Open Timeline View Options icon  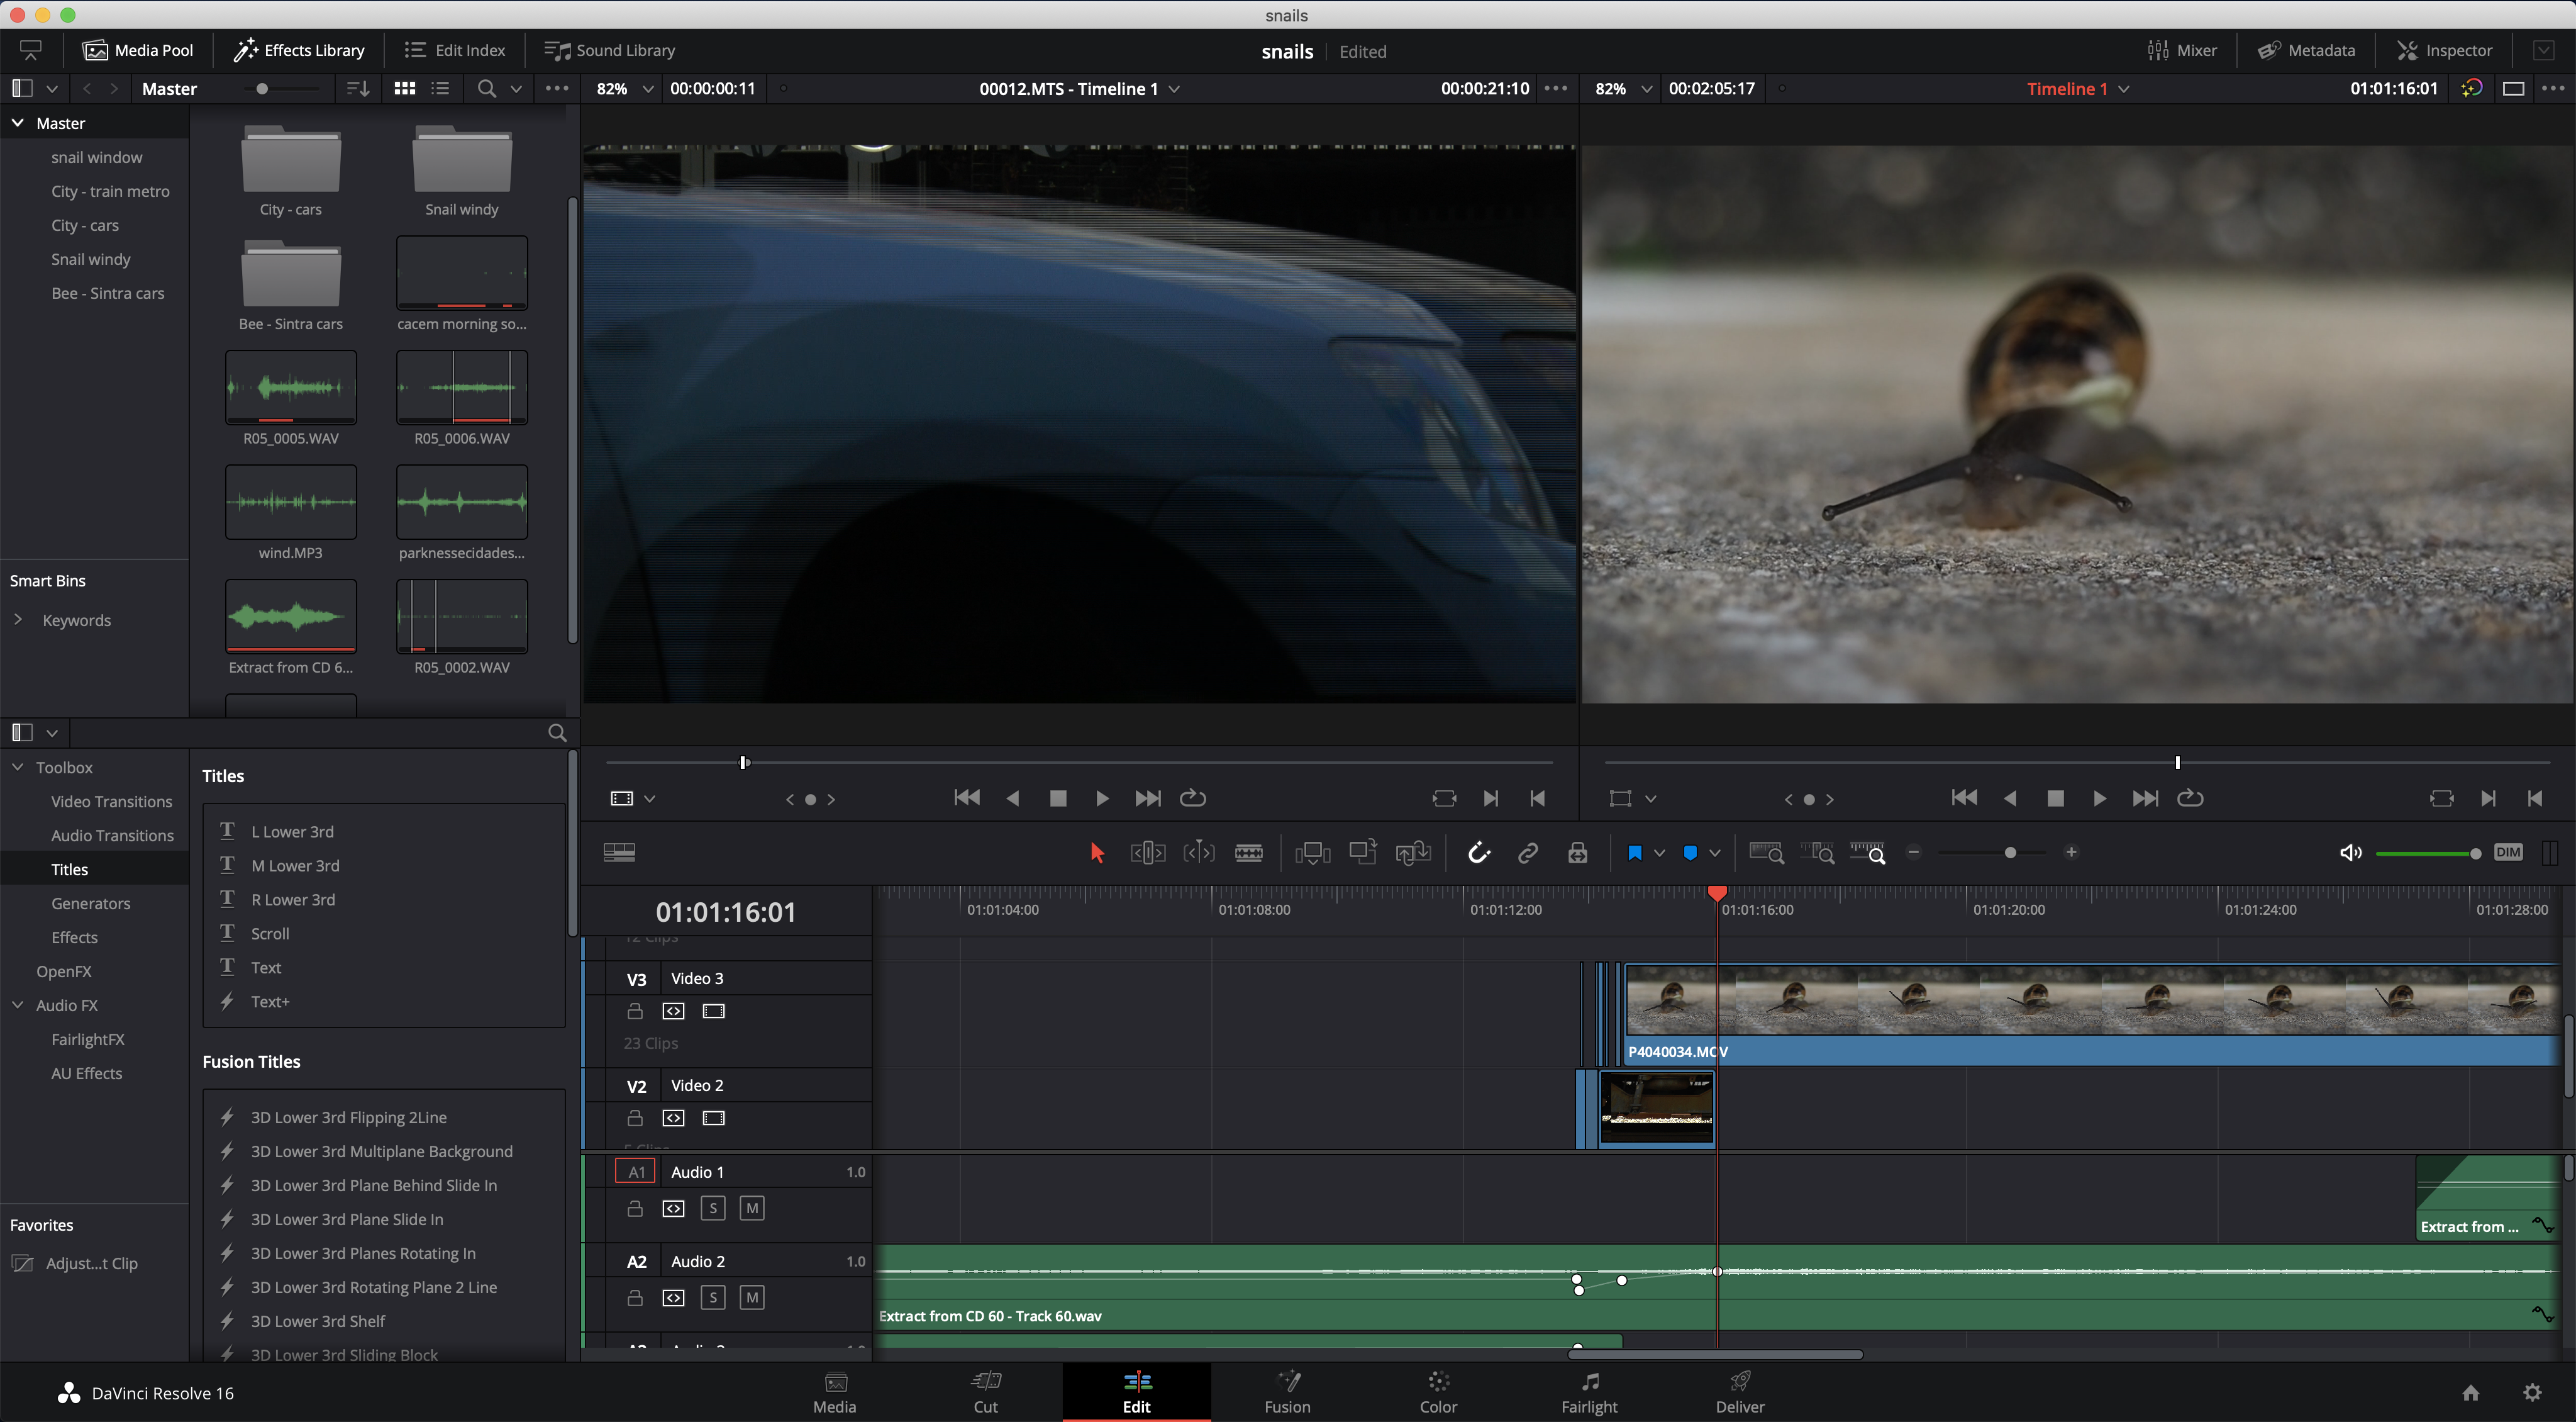pyautogui.click(x=619, y=853)
